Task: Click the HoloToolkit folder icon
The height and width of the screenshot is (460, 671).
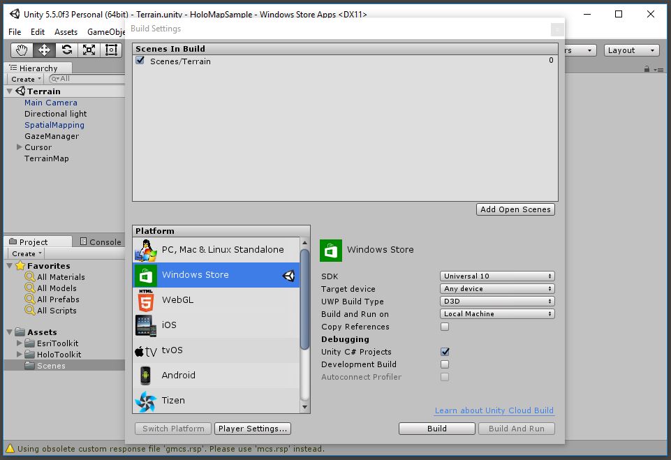Action: [x=29, y=355]
